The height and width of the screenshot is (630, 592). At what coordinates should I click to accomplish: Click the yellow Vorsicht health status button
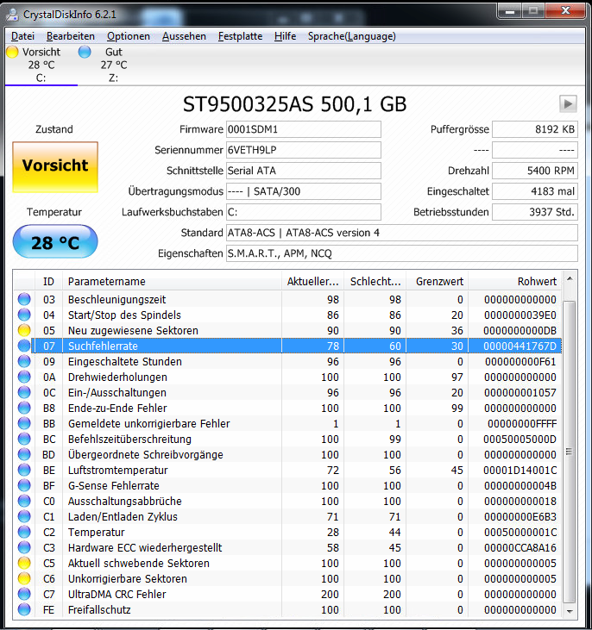click(x=55, y=166)
